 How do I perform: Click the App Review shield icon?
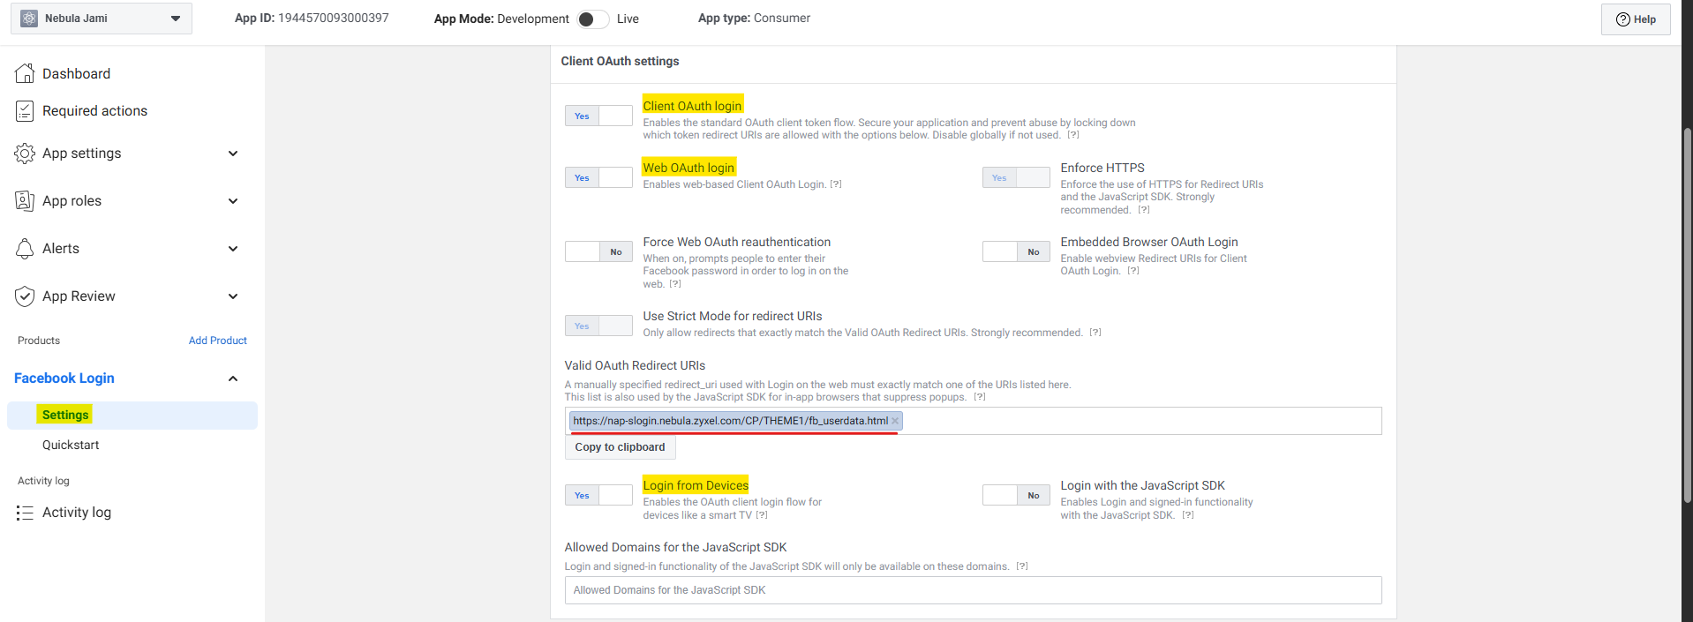[25, 296]
